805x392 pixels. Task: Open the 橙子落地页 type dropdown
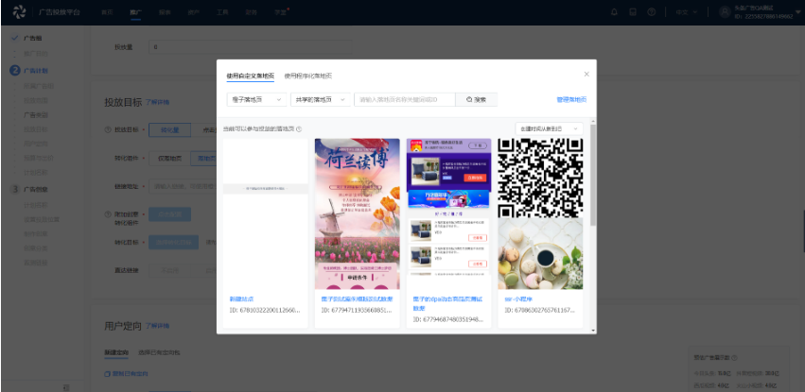(x=256, y=99)
